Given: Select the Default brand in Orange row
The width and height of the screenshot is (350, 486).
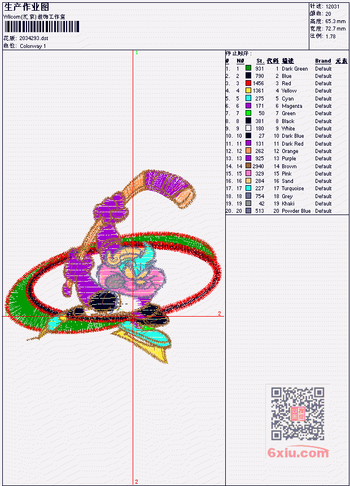Looking at the screenshot, I should coord(323,151).
